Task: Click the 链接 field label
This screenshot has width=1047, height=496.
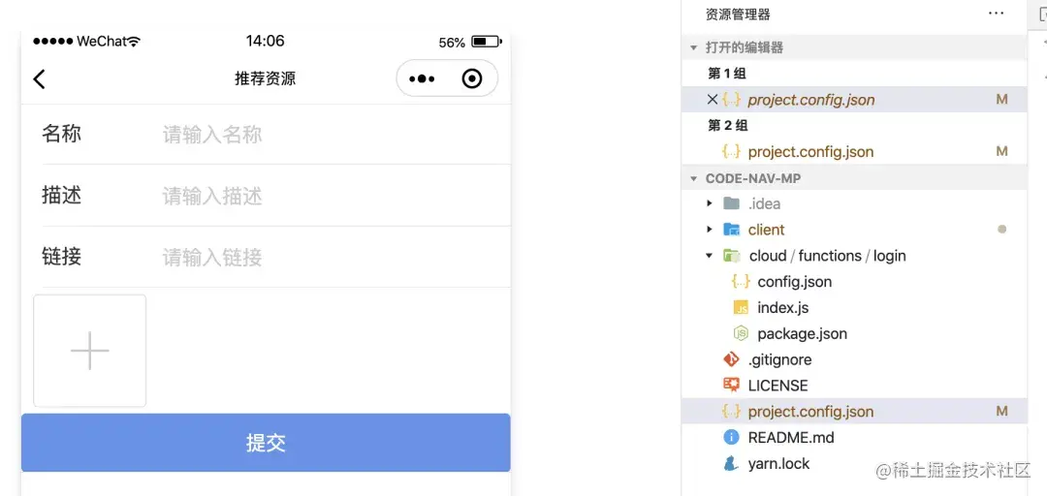Action: 61,257
